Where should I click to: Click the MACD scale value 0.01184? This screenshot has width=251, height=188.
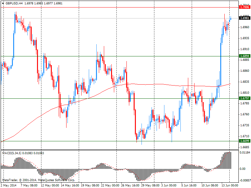(245, 153)
